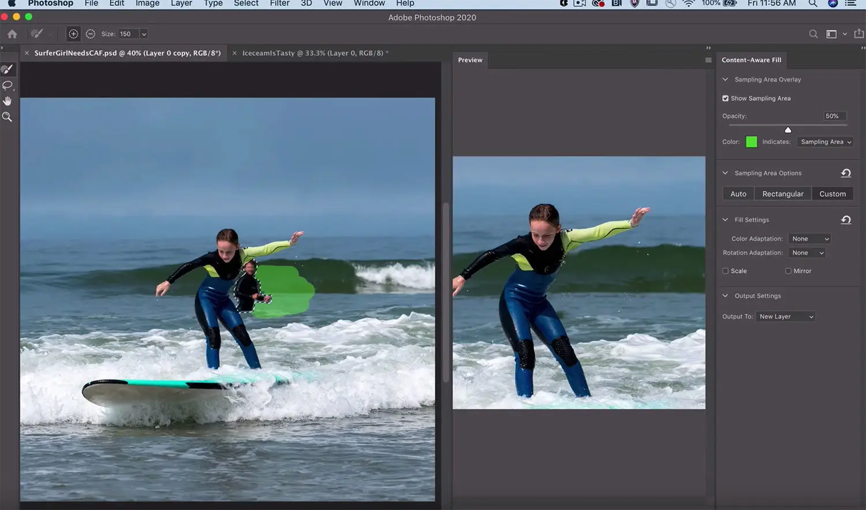
Task: Choose the subtract-from-sampling-area brush mode
Action: click(x=91, y=33)
